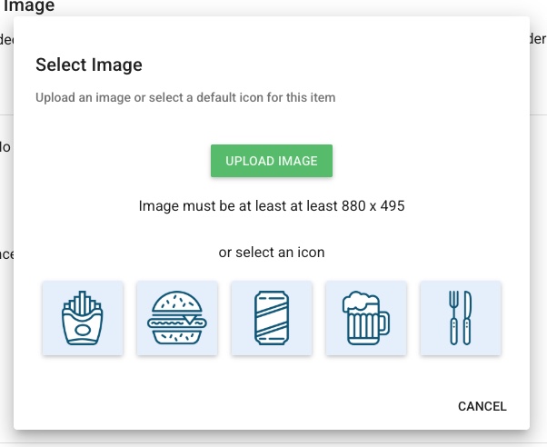Choose the fork and knife icon
547x447 pixels.
click(461, 318)
